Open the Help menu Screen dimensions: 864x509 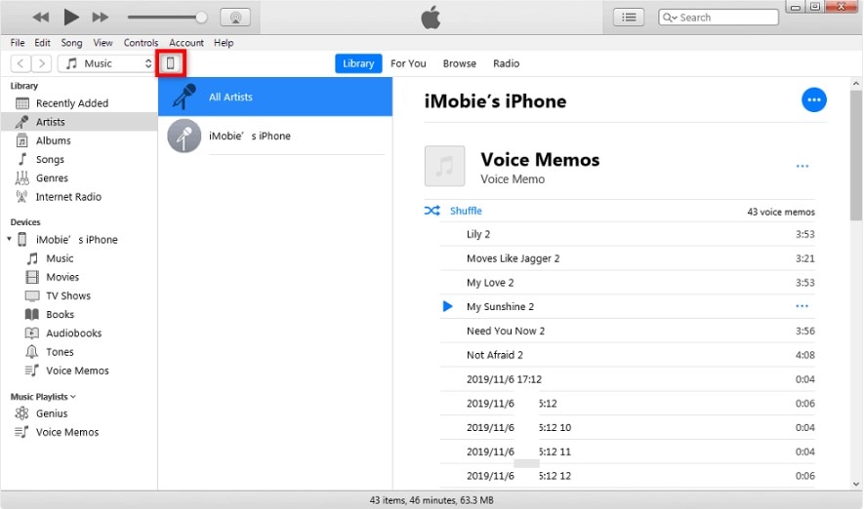[x=224, y=42]
